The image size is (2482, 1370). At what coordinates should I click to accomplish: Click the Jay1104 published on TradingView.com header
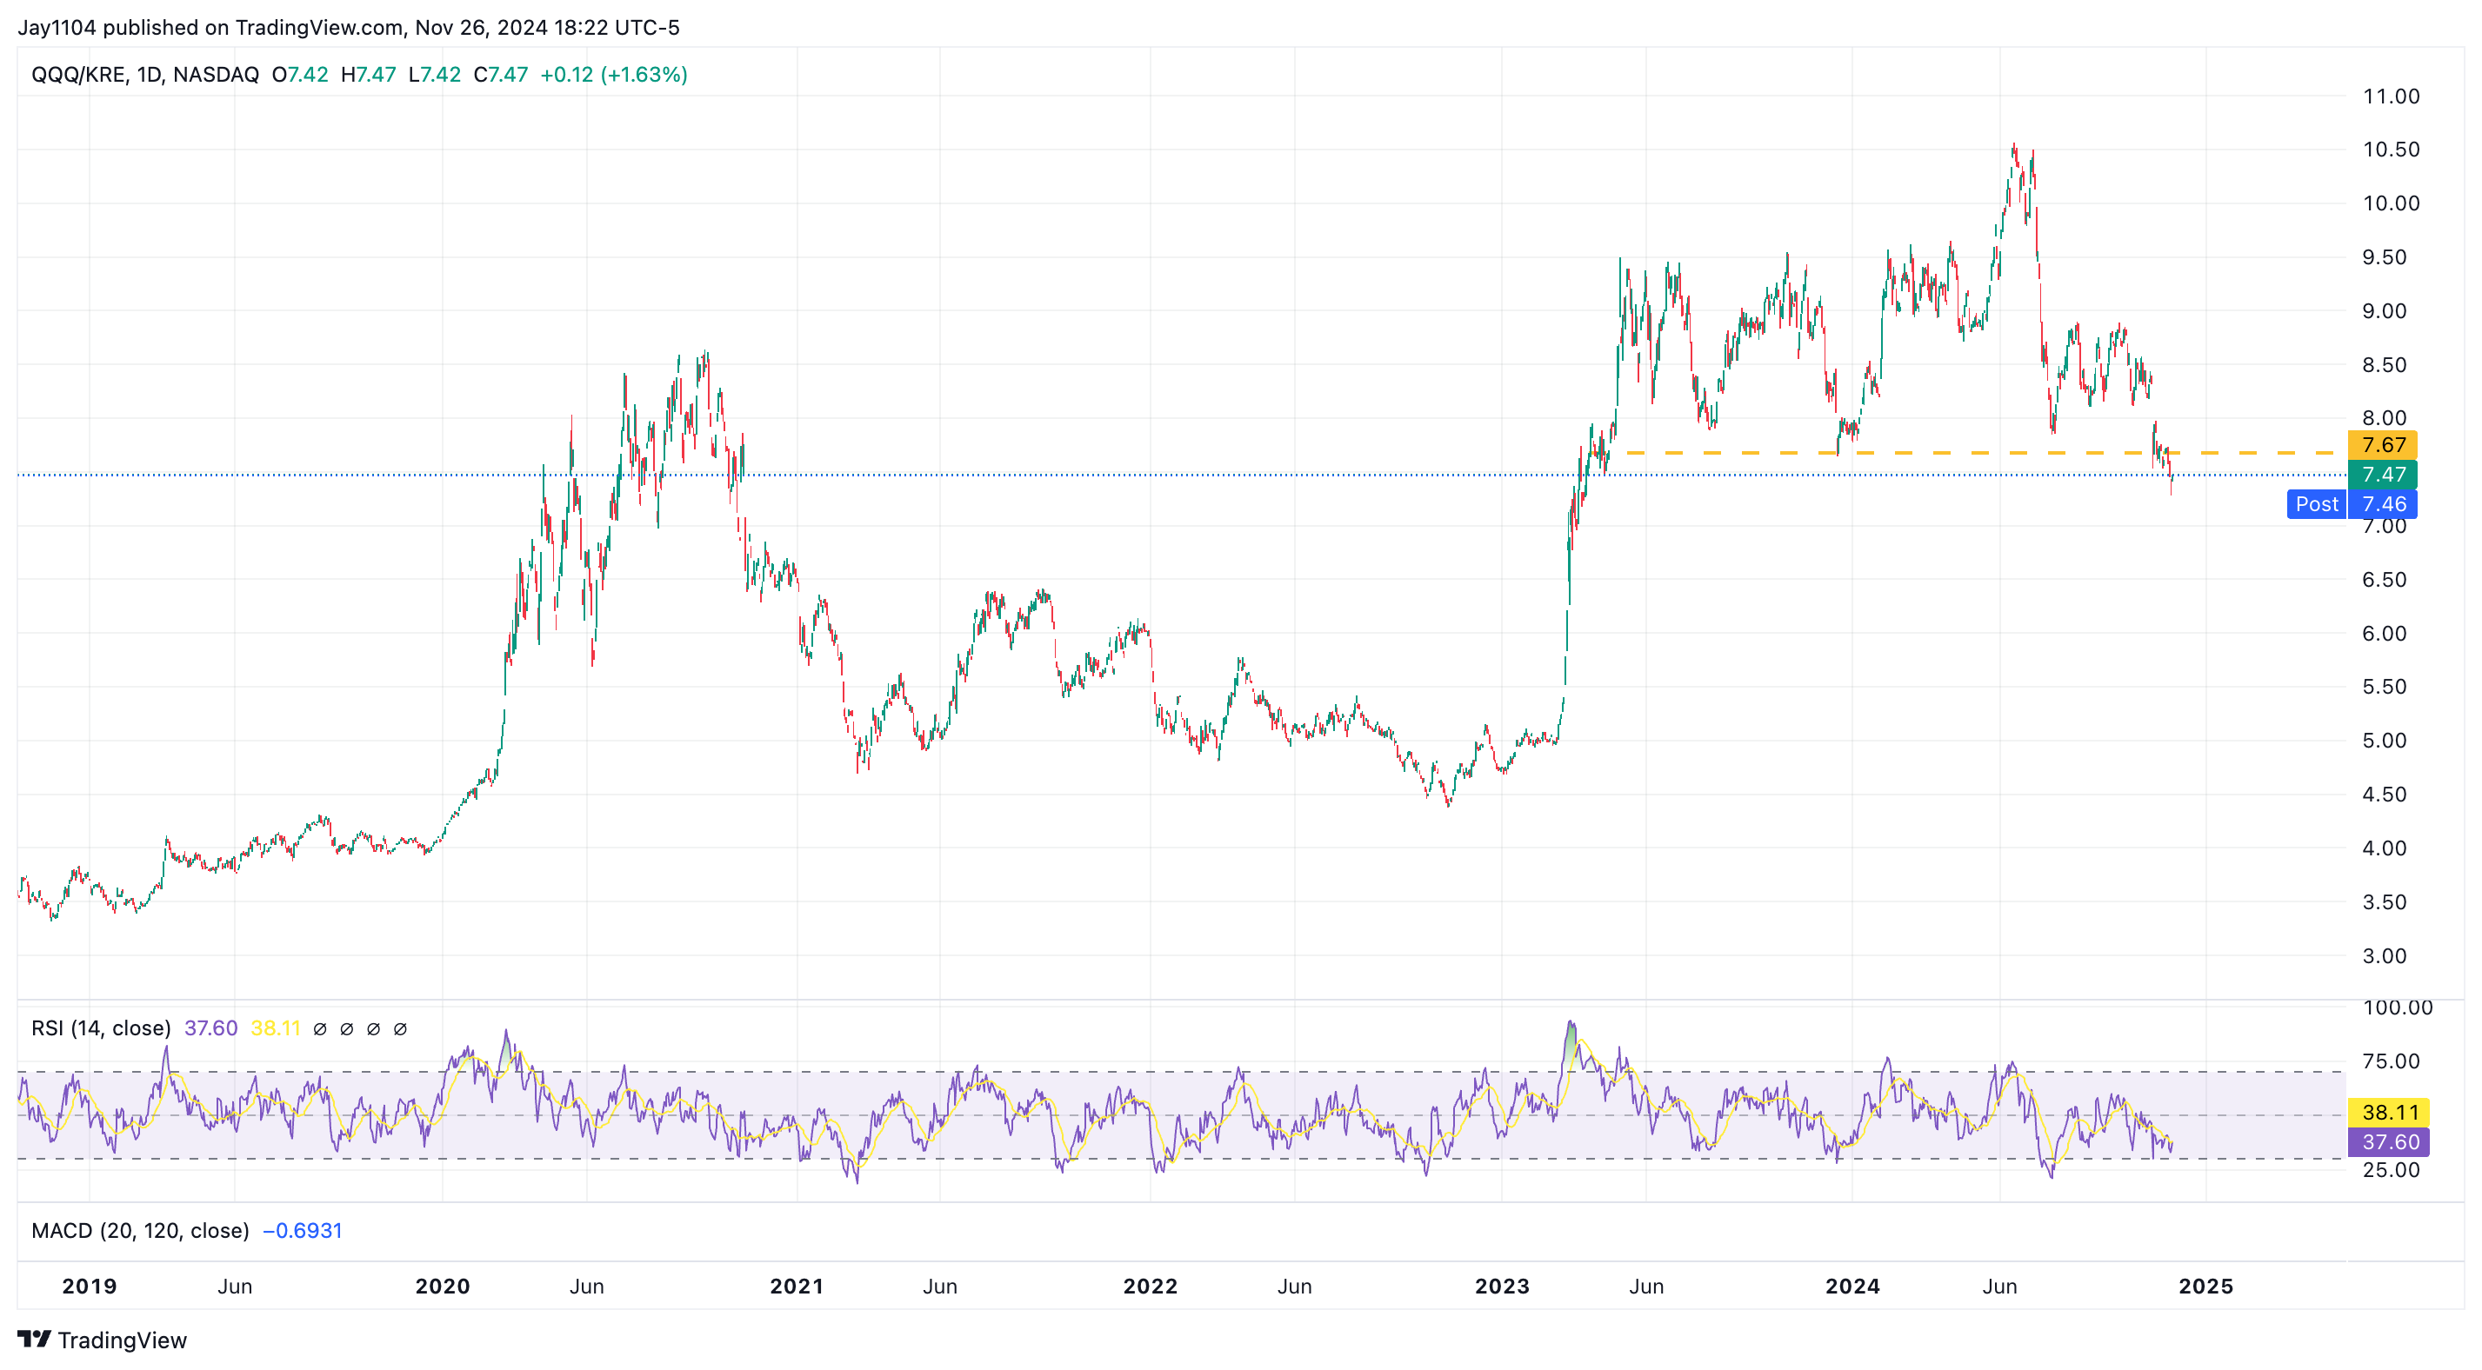[348, 27]
